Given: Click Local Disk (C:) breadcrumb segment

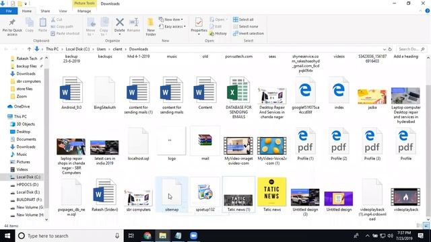Looking at the screenshot, I should (x=77, y=49).
